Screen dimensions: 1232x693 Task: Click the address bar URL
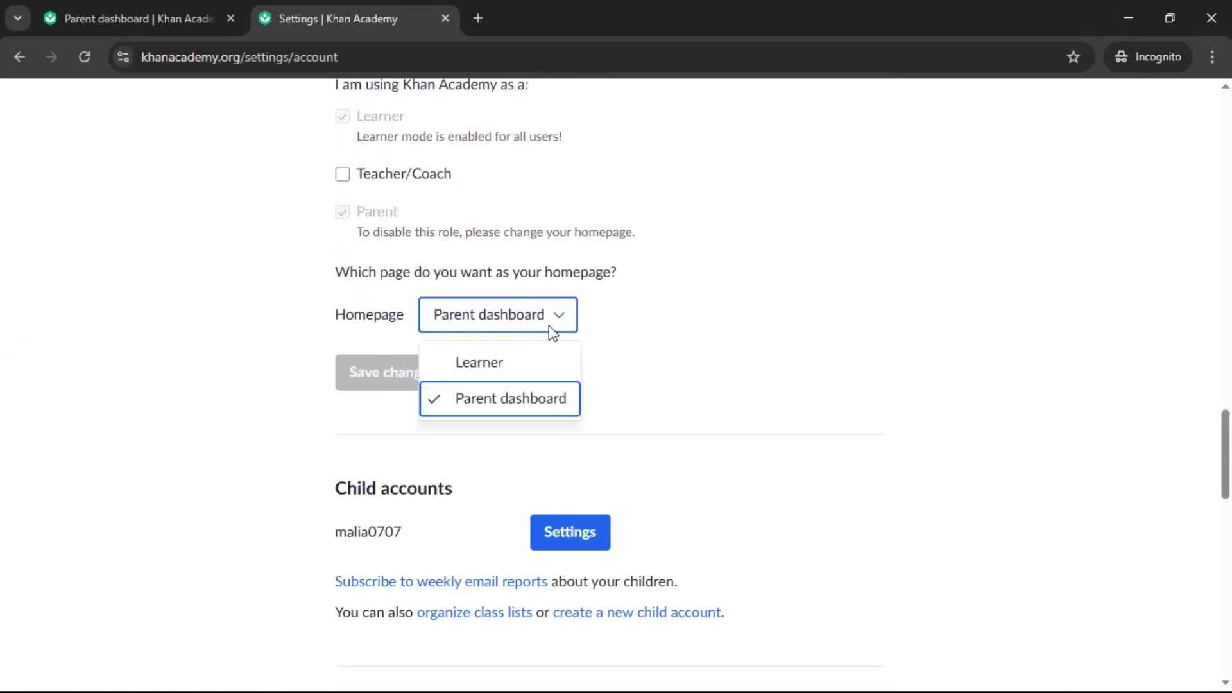coord(239,57)
